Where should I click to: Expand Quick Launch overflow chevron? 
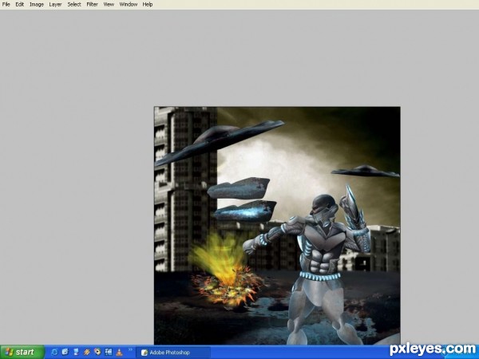coord(130,350)
